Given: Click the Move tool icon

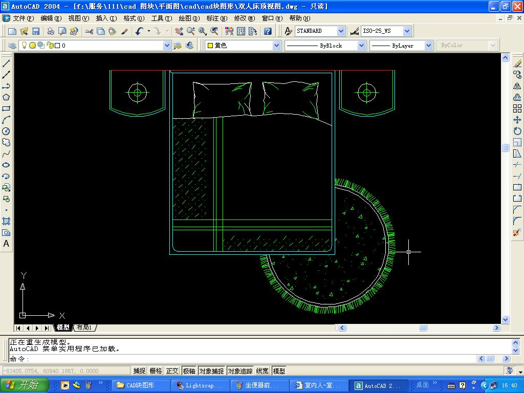Looking at the screenshot, I should 517,120.
